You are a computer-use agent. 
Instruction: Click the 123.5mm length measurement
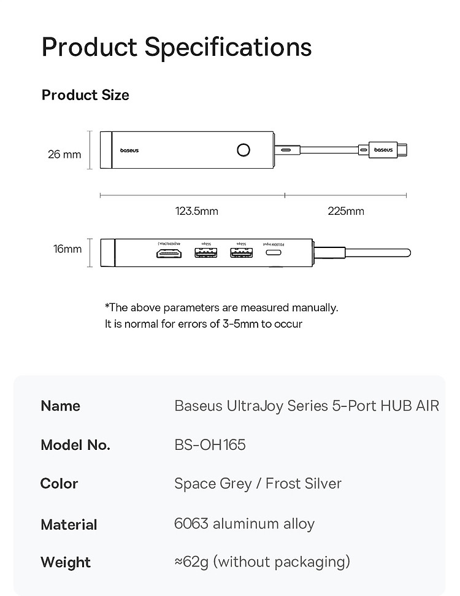point(196,211)
